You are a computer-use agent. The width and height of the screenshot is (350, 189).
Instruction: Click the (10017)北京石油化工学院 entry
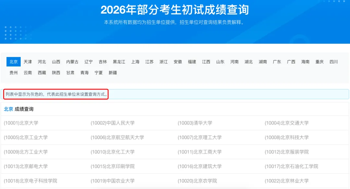292,166
